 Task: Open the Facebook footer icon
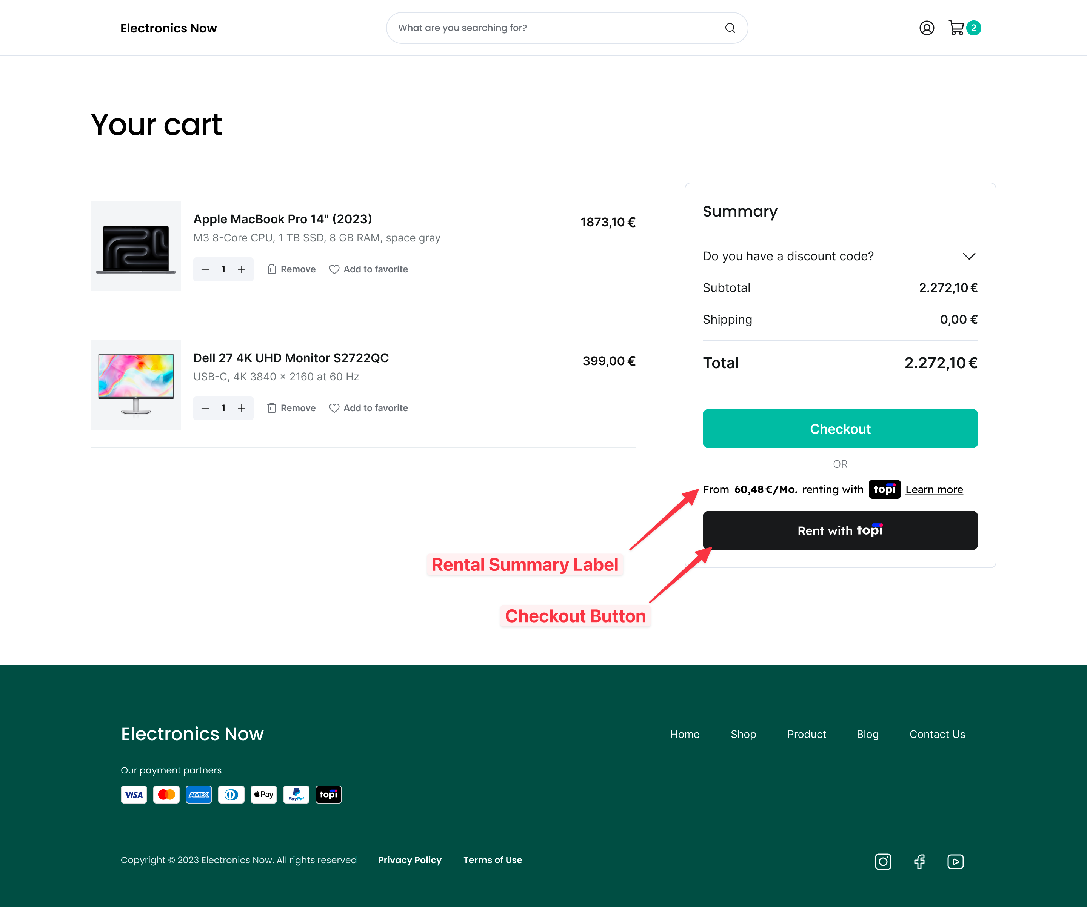click(919, 861)
